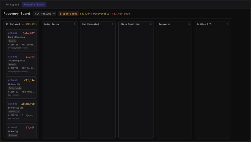Click the €22,194 amount
251x142 pixels.
(29, 80)
